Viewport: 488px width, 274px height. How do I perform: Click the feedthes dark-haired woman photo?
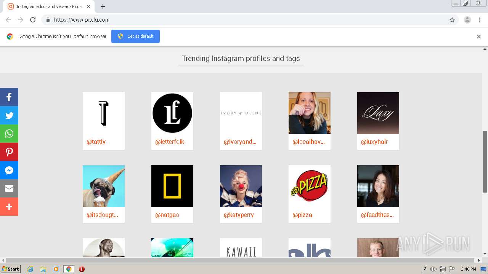point(378,186)
